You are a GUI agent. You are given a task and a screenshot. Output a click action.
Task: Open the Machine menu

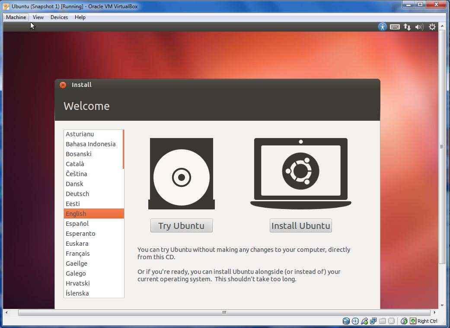point(16,17)
